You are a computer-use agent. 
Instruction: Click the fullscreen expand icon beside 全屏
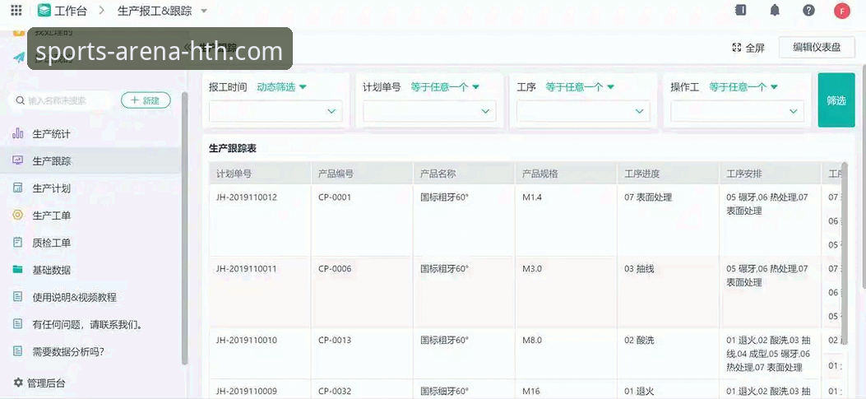coord(736,48)
